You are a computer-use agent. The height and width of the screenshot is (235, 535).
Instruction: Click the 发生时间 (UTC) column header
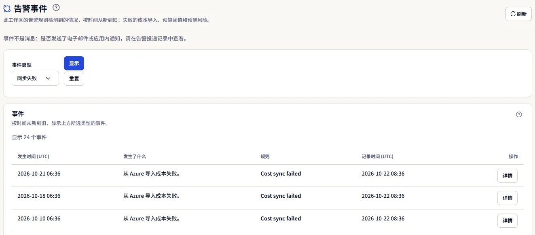[33, 157]
